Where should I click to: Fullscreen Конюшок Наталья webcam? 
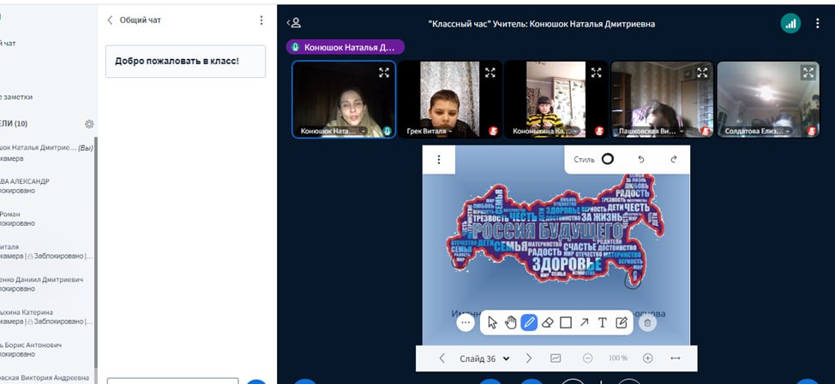pyautogui.click(x=384, y=73)
